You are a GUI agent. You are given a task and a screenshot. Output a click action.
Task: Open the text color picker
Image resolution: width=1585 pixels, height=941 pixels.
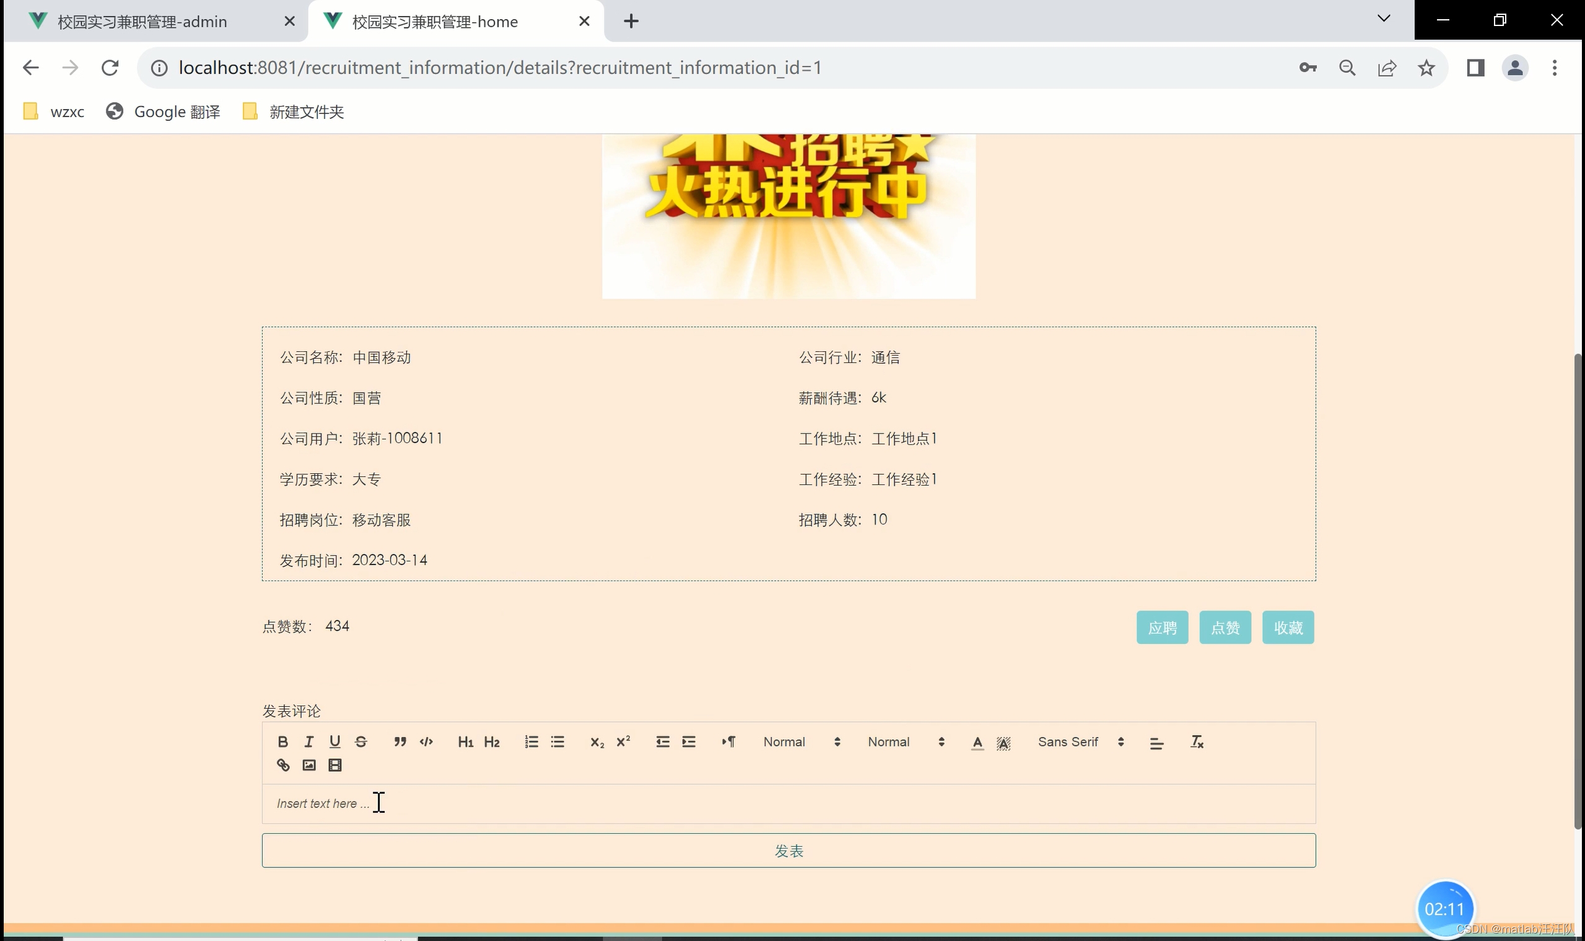click(977, 743)
